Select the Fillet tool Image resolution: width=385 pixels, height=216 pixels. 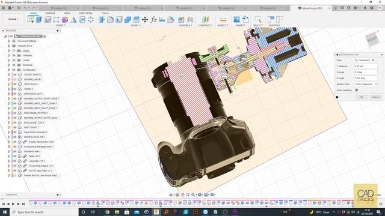(110, 19)
